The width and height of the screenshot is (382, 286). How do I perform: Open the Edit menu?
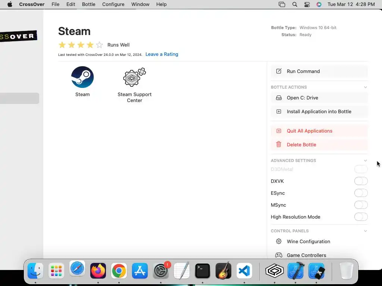pyautogui.click(x=71, y=4)
